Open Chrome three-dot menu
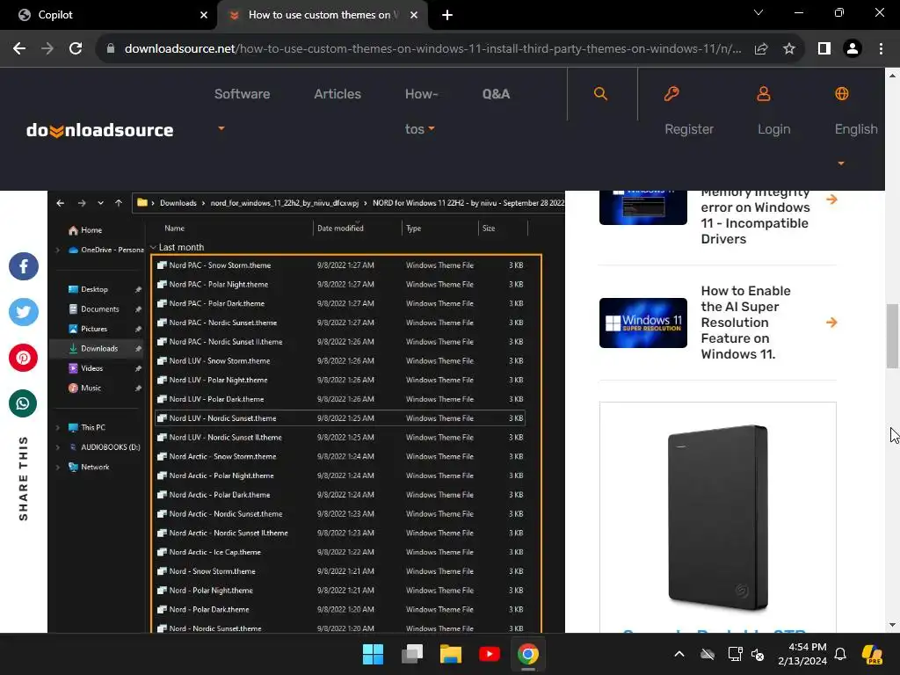900x675 pixels. [881, 49]
